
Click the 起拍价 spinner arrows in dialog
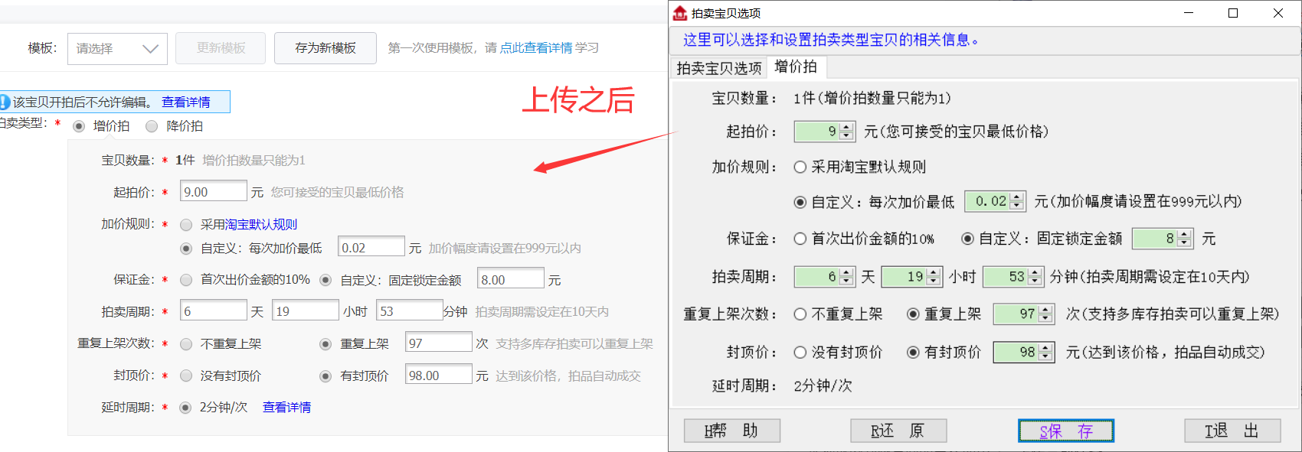click(846, 132)
